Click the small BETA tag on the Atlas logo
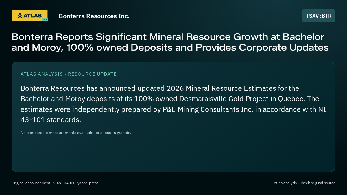 (x=45, y=20)
